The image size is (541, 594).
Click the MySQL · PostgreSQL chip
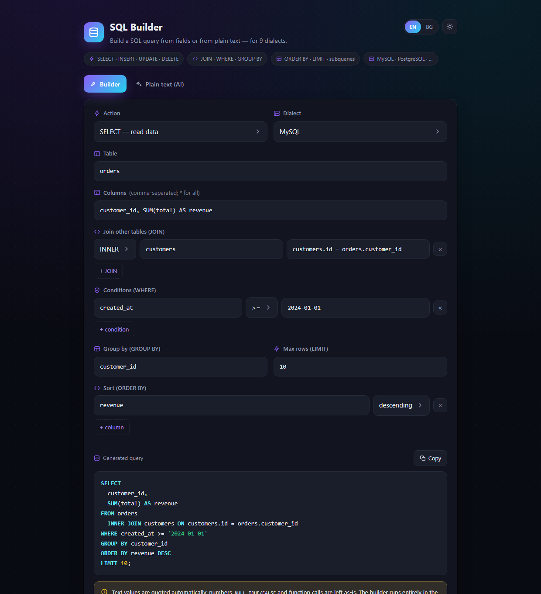tap(401, 59)
